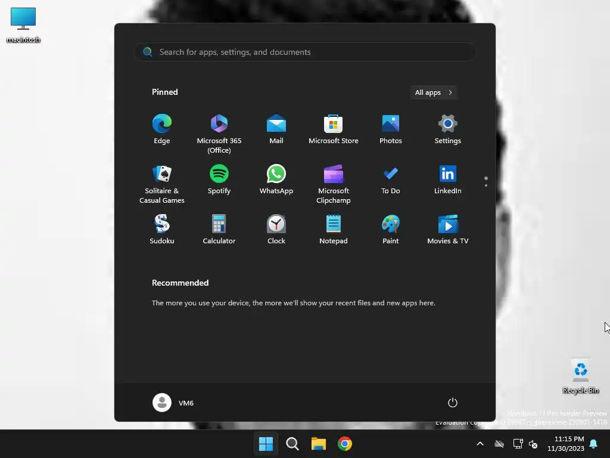Image resolution: width=610 pixels, height=458 pixels.
Task: Open the power options button
Action: 453,403
